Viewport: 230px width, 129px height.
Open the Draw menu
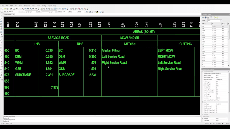tap(21, 6)
